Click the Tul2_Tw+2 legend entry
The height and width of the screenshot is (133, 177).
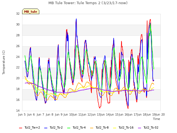[x=30, y=127]
